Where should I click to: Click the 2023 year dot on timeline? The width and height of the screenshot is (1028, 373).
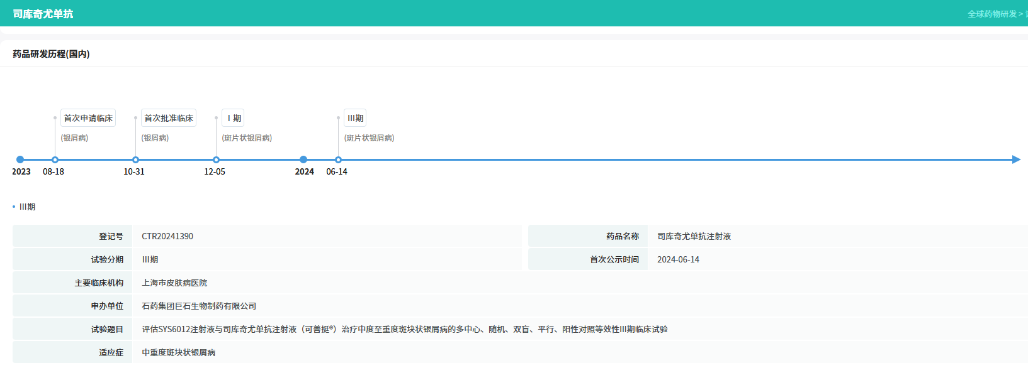20,159
